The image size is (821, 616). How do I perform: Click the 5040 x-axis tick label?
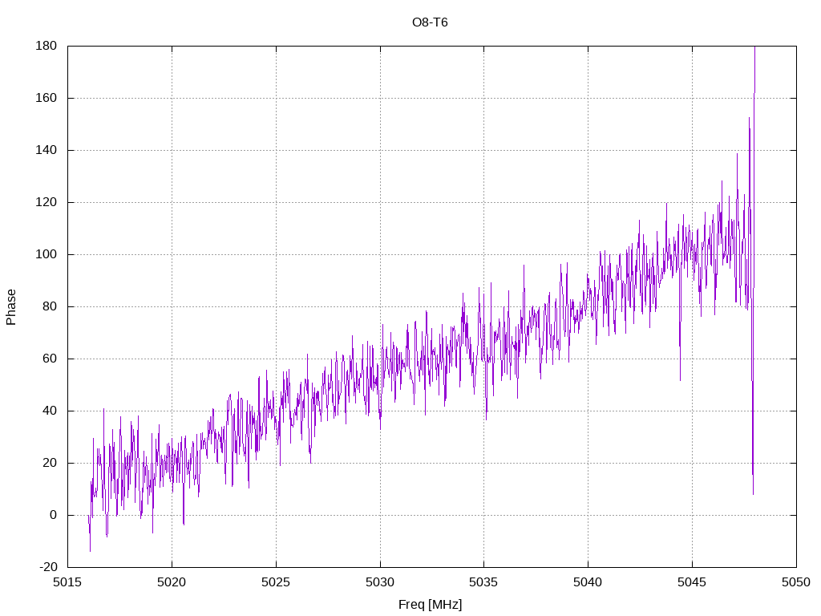point(588,582)
